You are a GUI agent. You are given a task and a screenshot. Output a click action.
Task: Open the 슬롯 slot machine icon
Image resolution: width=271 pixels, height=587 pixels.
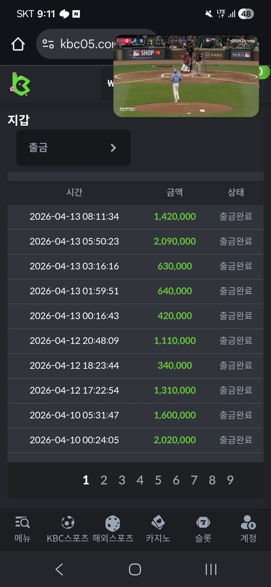pos(203,523)
